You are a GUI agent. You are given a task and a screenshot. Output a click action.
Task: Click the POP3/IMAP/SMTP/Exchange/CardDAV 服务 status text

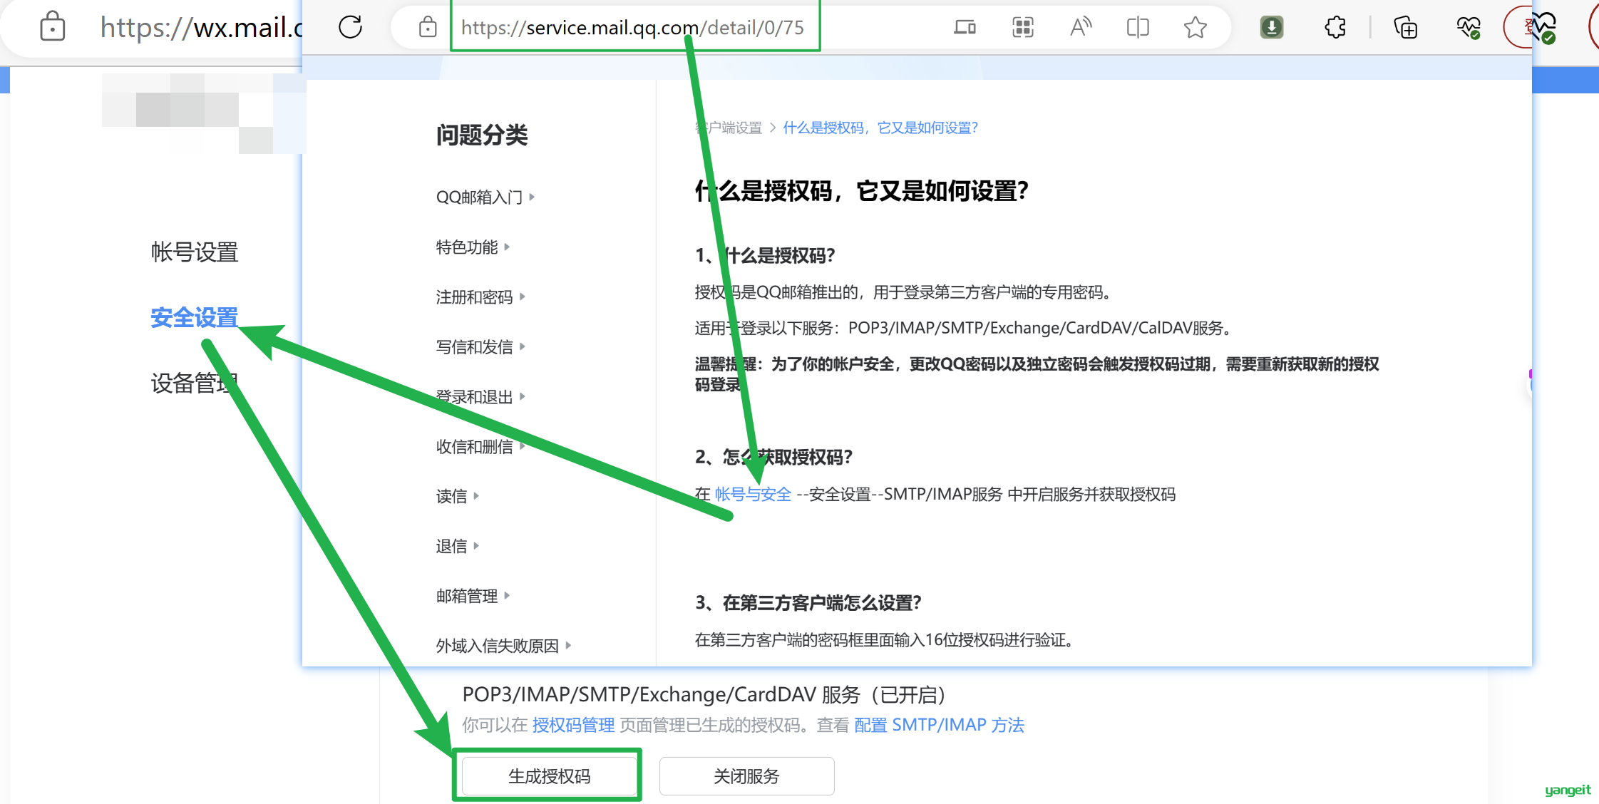click(x=704, y=695)
